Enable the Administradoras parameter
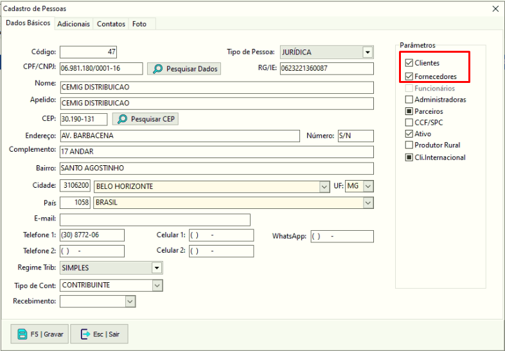 click(x=409, y=100)
